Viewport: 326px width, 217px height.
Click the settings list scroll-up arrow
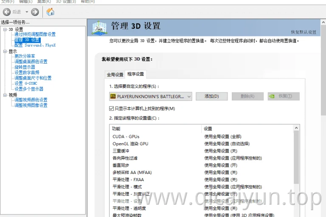(x=296, y=128)
